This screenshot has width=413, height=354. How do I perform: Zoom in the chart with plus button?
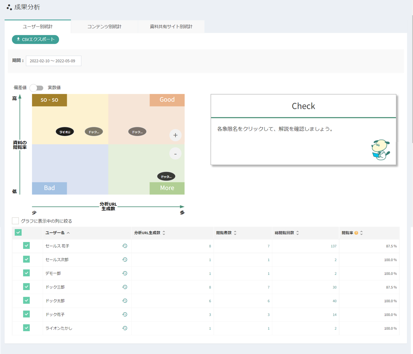[175, 135]
